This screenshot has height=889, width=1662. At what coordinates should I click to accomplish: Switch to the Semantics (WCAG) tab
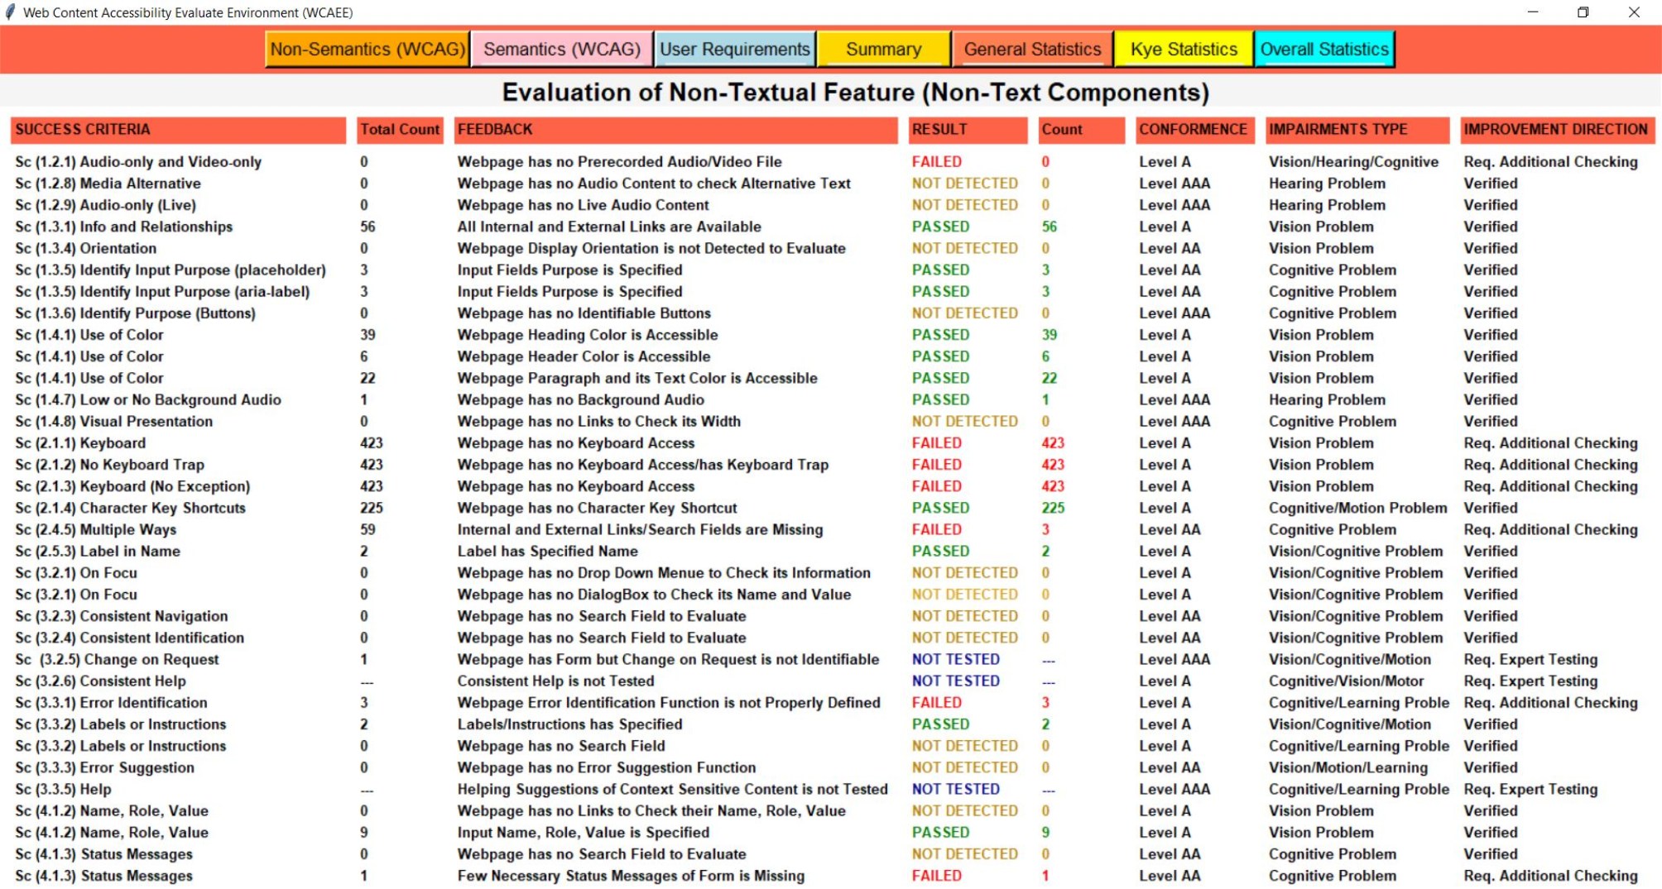(561, 50)
